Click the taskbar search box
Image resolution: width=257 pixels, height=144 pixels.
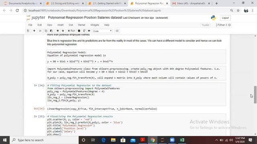(44, 140)
